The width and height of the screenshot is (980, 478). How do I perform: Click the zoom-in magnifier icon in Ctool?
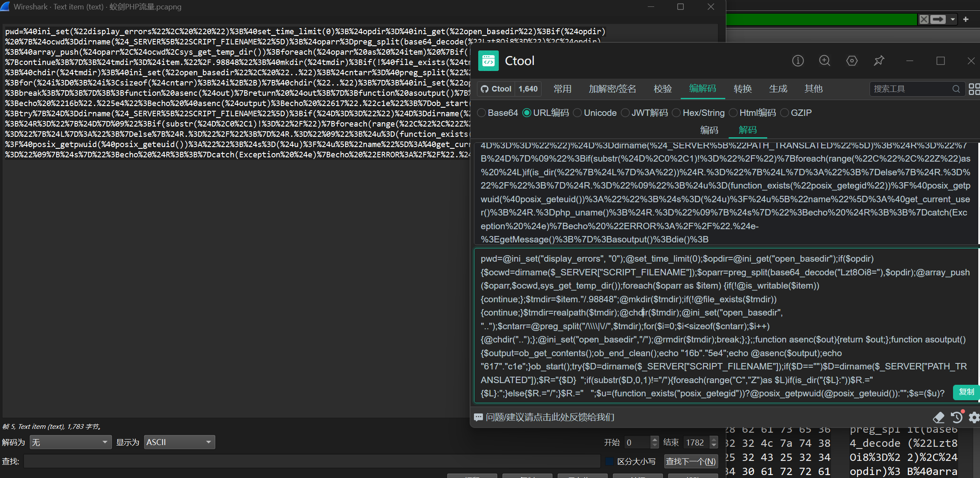[825, 61]
